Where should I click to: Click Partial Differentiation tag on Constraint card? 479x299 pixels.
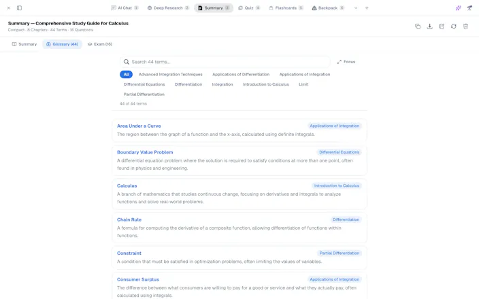pos(340,253)
